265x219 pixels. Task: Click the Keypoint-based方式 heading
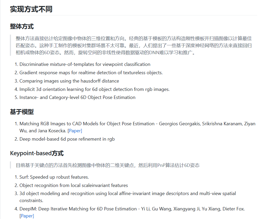click(x=37, y=153)
